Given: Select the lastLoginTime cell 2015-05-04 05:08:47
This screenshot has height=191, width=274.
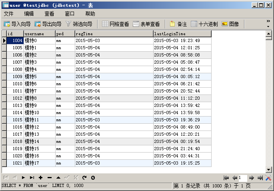Looking at the screenshot, I should pos(182,62).
